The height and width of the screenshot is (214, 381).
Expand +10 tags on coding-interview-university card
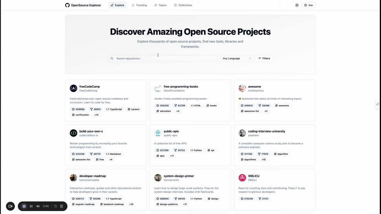[263, 160]
